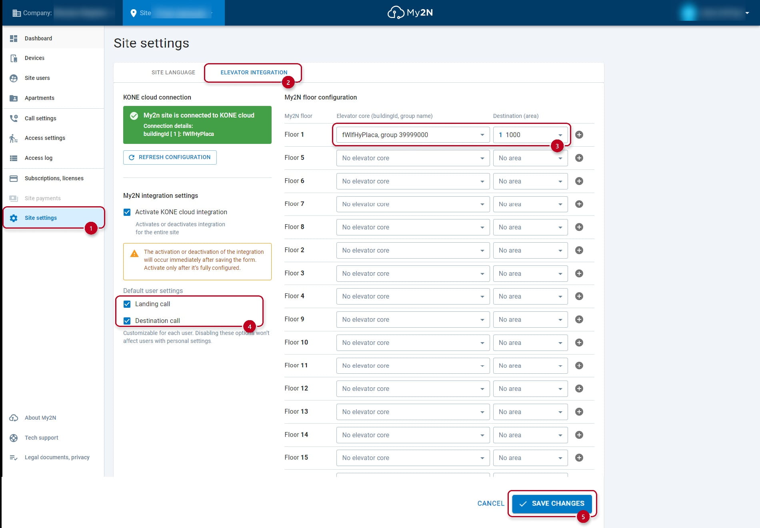Click the Access settings person icon
Screen dimensions: 760x528
tap(14, 138)
